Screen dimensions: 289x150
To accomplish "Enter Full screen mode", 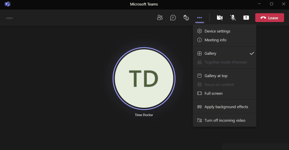I will [213, 93].
